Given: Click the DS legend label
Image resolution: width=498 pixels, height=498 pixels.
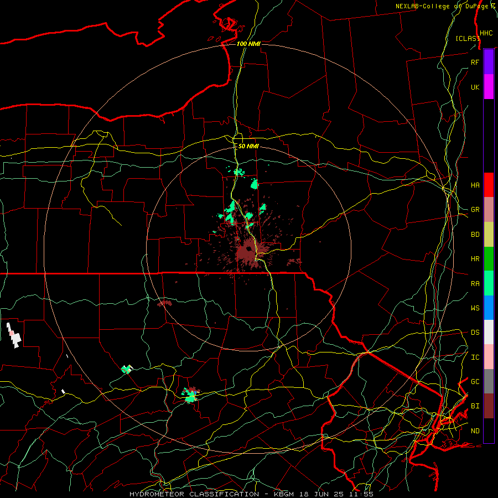Looking at the screenshot, I should click(475, 333).
